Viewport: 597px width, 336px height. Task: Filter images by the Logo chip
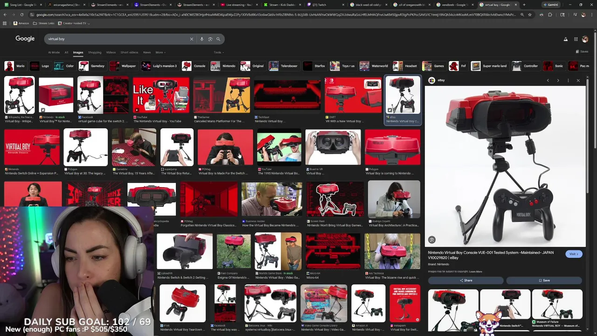click(x=40, y=66)
